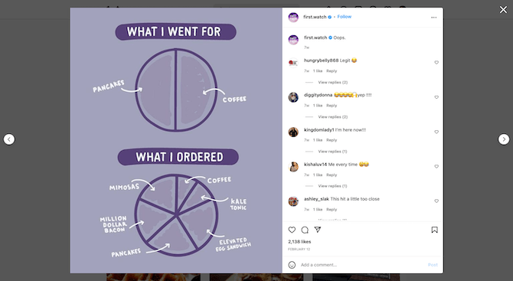The height and width of the screenshot is (281, 513).
Task: Go to the next post arrow
Action: (504, 139)
